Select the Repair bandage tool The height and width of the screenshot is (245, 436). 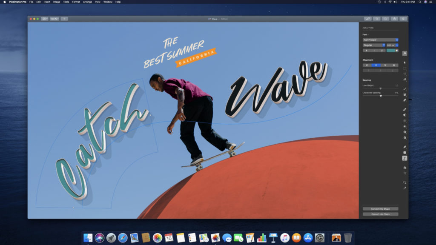[x=404, y=109]
